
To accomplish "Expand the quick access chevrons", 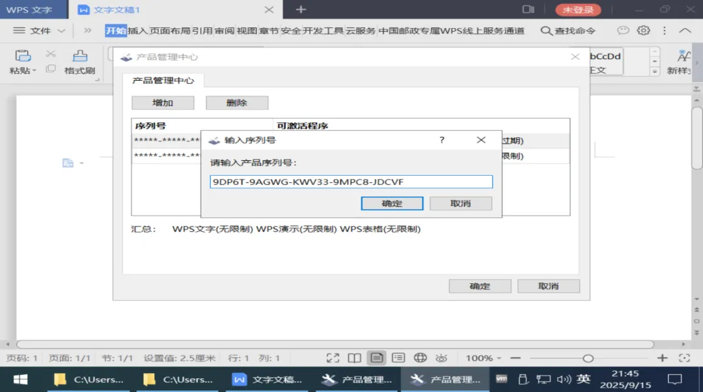I will click(87, 31).
